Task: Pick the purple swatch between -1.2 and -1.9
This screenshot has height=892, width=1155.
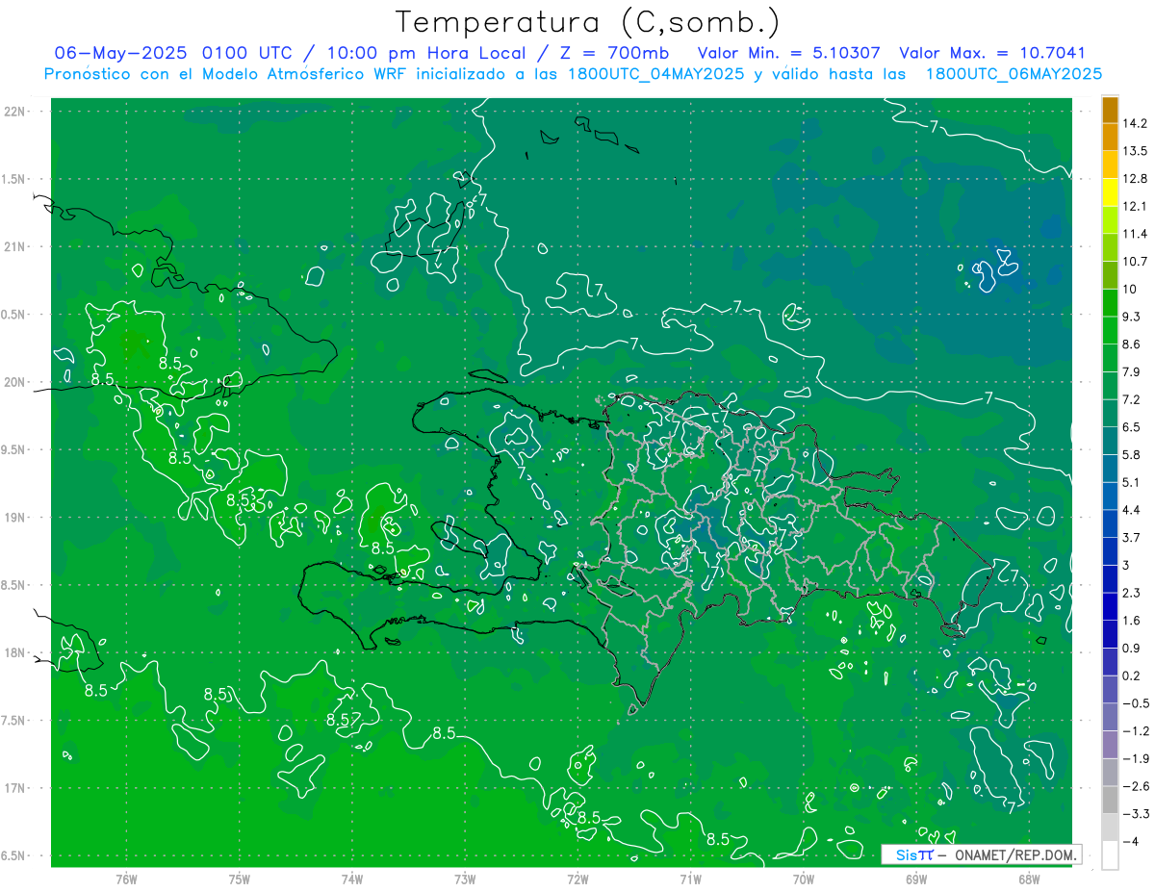Action: [x=1110, y=744]
